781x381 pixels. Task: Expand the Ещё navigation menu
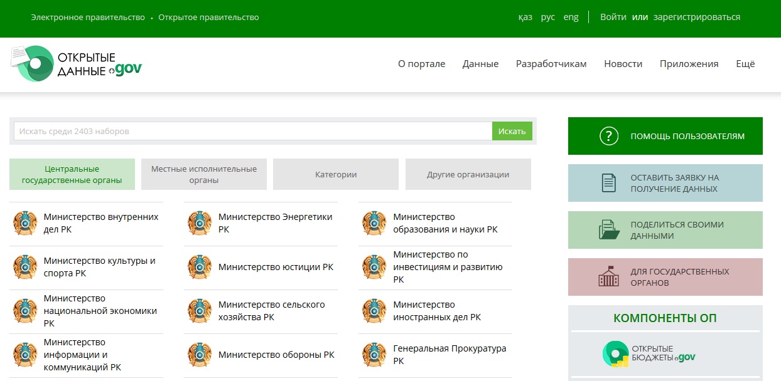point(745,63)
